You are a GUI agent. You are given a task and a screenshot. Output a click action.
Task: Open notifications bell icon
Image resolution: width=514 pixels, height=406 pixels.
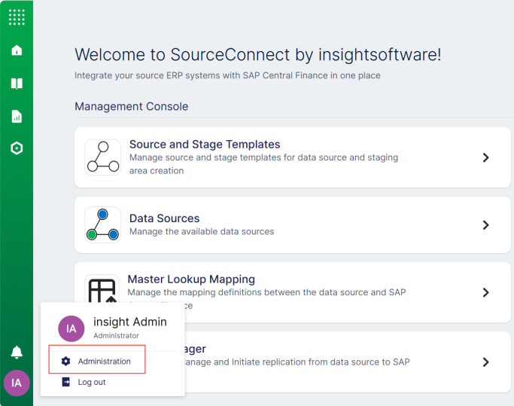click(17, 353)
